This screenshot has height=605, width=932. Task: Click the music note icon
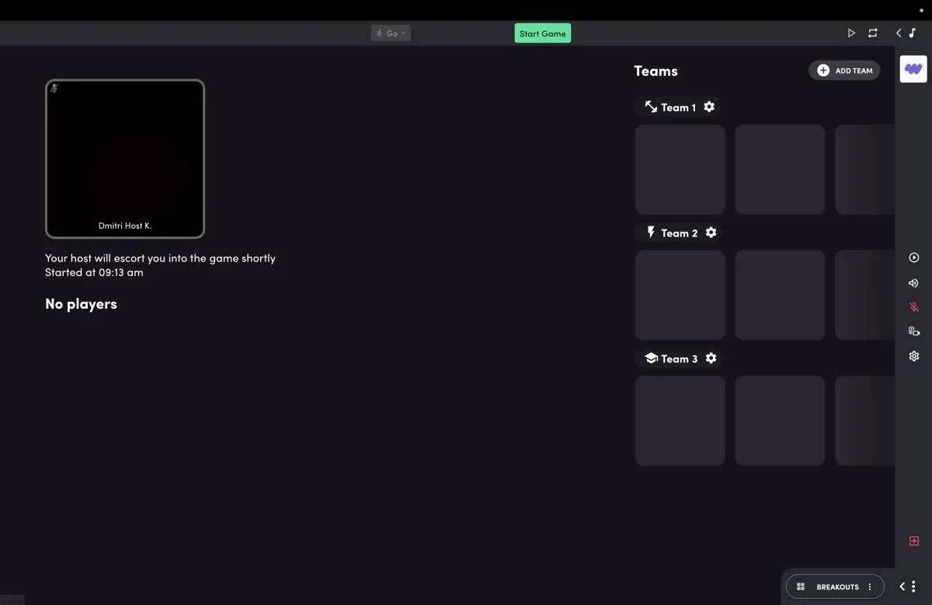point(913,33)
